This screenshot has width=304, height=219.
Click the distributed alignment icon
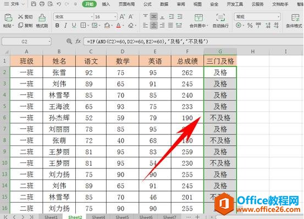(x=179, y=25)
